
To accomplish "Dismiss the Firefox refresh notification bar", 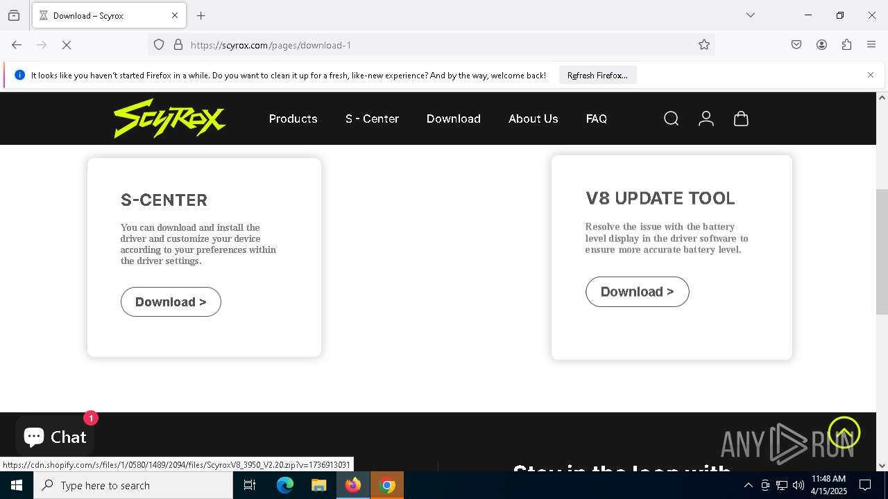I will 871,75.
